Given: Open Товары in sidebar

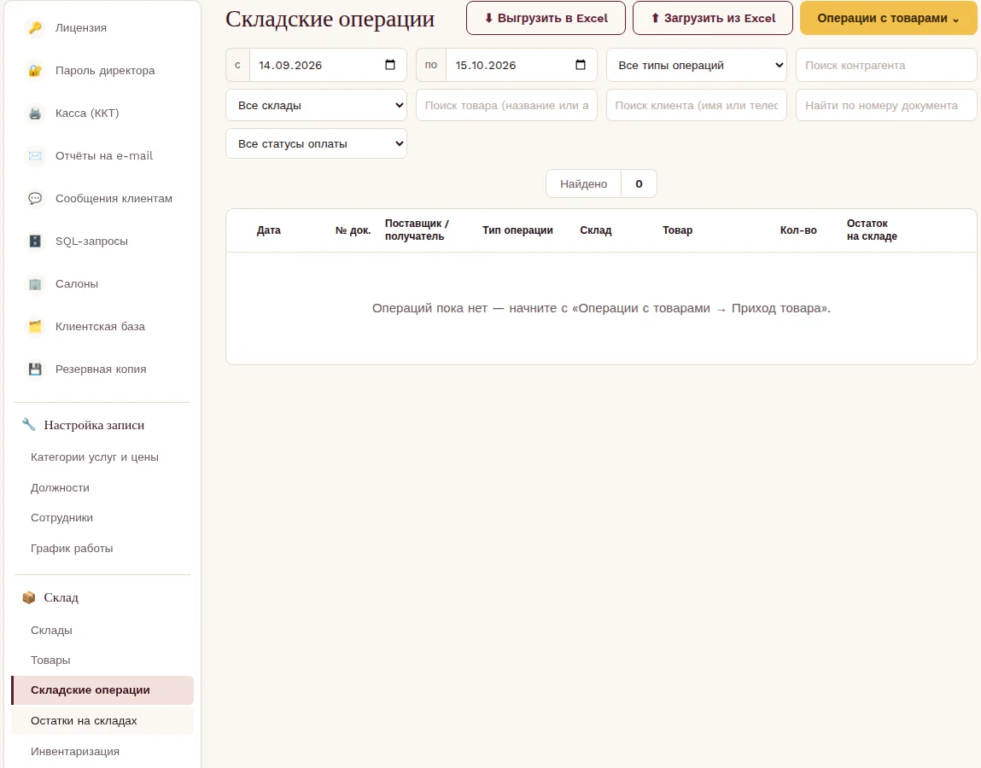Looking at the screenshot, I should point(102,660).
